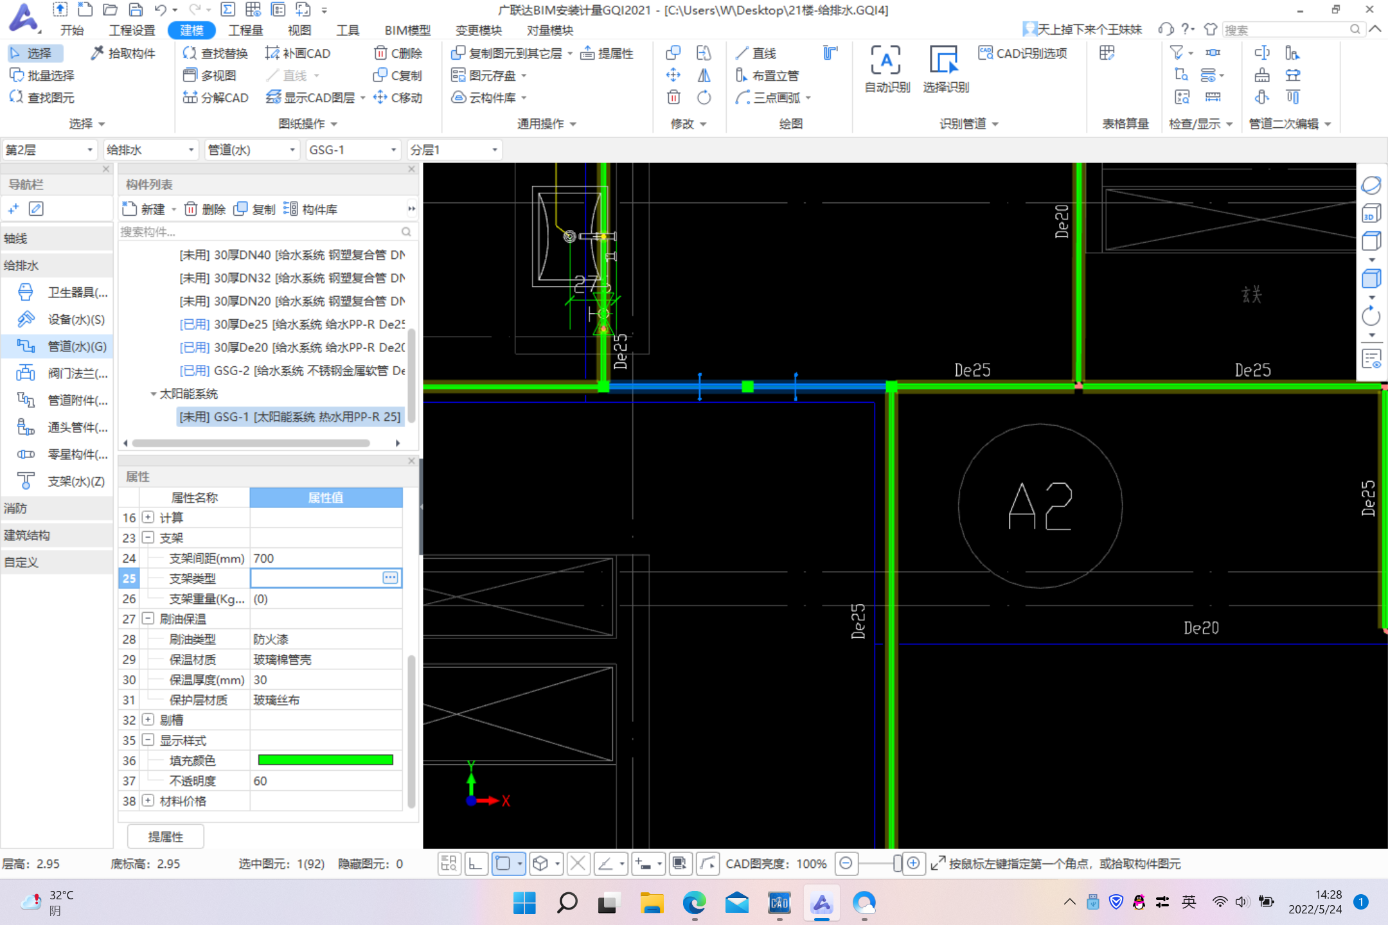The height and width of the screenshot is (925, 1388).
Task: Open CAD识别选项 settings
Action: click(1022, 53)
